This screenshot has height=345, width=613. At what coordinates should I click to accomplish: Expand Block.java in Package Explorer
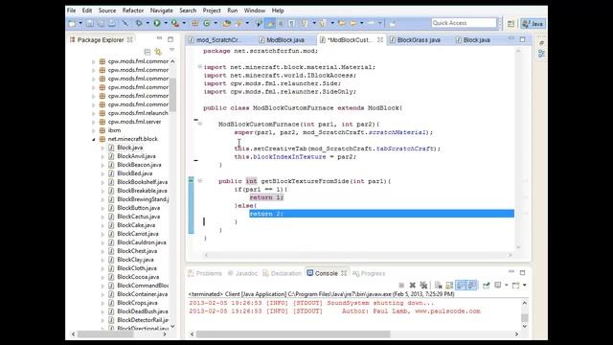102,148
